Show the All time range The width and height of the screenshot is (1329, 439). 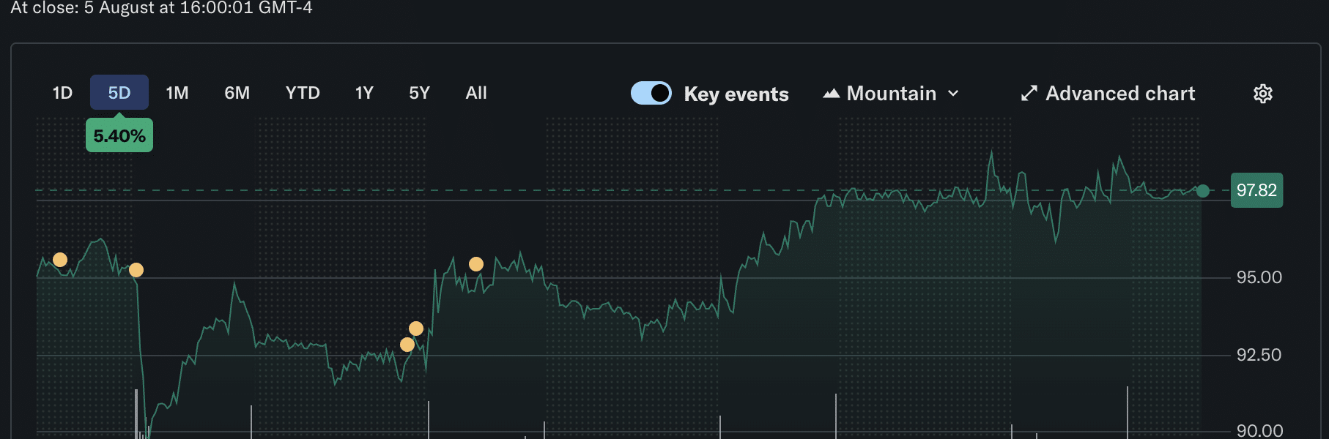476,93
